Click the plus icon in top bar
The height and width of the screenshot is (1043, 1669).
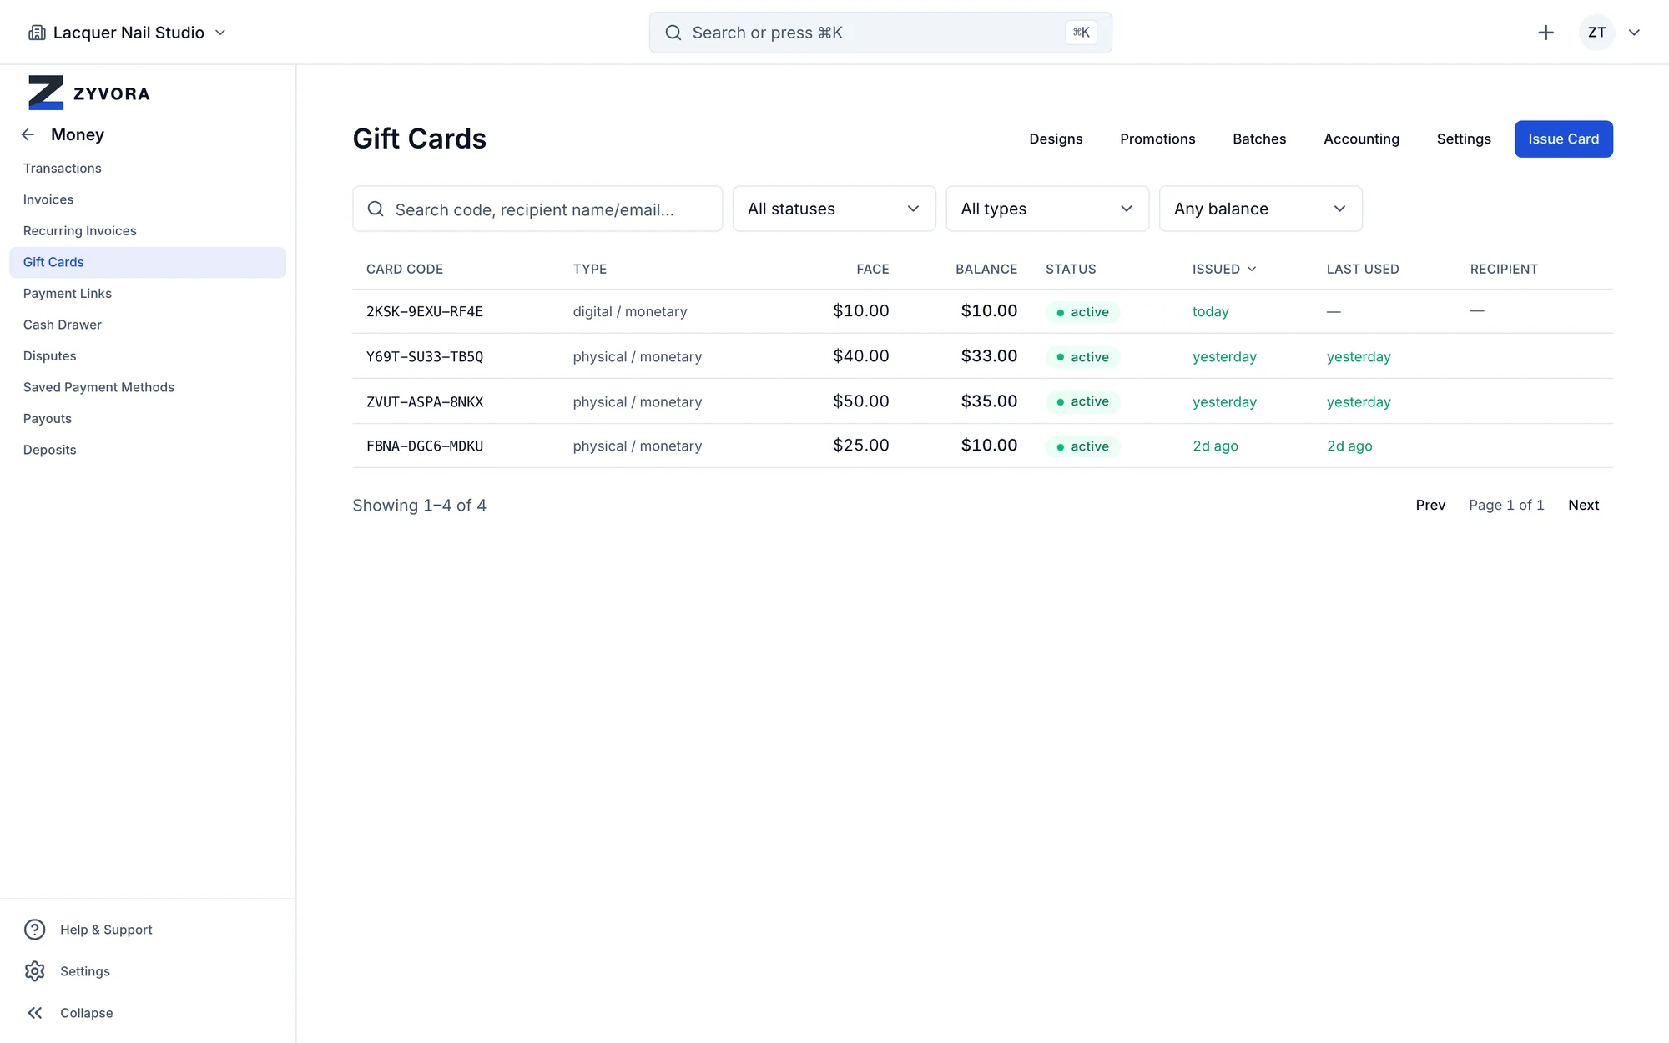(1545, 33)
